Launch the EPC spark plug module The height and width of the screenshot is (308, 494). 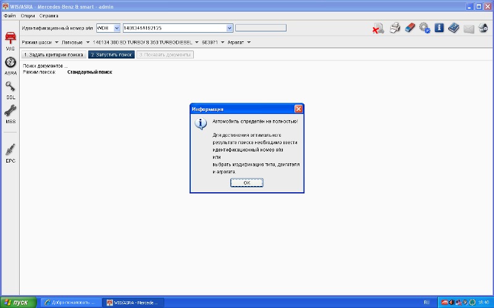coord(10,153)
